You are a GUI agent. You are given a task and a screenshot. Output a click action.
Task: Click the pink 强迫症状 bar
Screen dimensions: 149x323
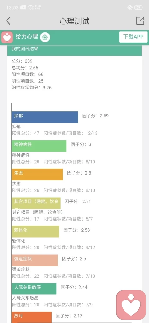point(35,260)
